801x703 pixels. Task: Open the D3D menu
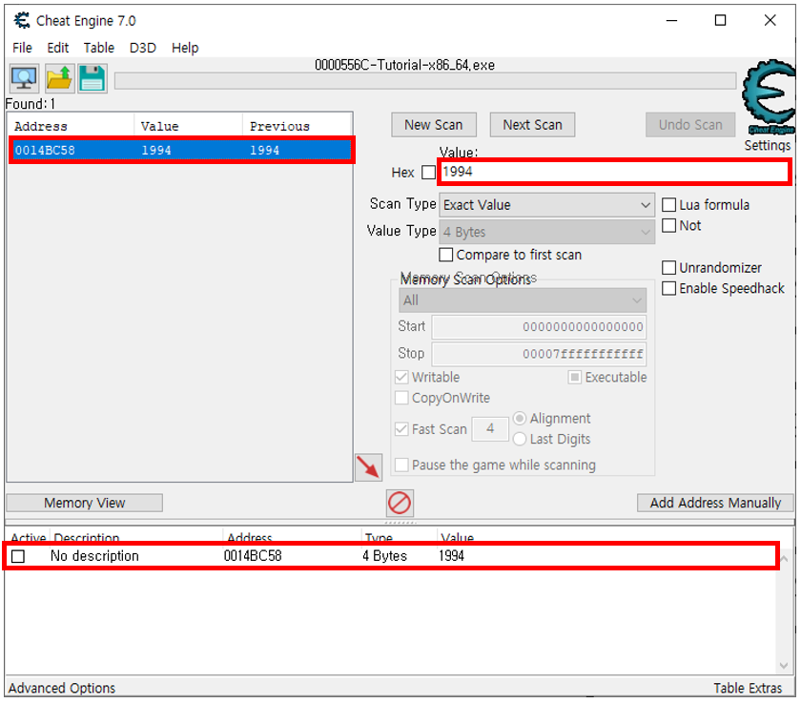(142, 48)
